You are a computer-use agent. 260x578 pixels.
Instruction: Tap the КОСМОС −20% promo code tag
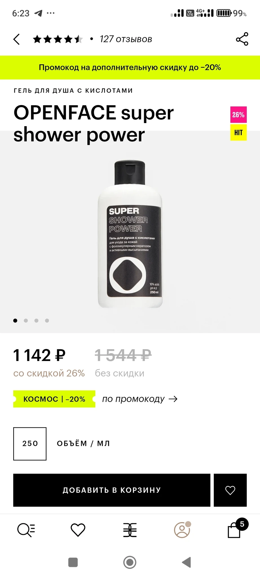coord(54,399)
